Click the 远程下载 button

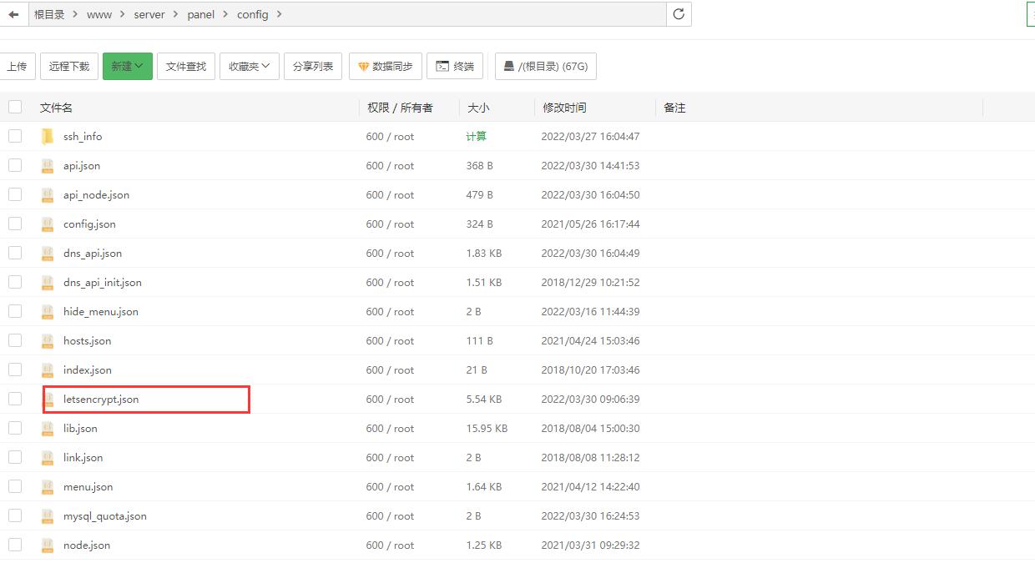[x=69, y=67]
